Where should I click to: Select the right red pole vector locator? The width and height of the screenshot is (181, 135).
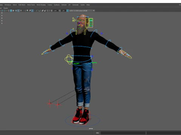coord(58,104)
